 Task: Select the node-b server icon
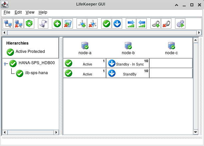(128, 46)
